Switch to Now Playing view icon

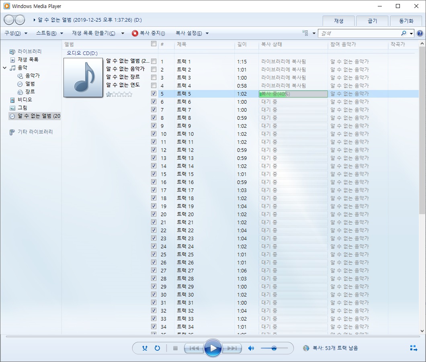tap(414, 348)
